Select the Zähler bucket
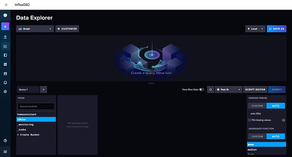This screenshot has height=157, width=292. 36,119
